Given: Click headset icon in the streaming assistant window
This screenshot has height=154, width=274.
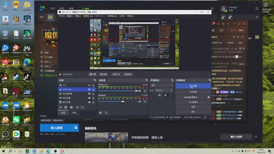Looking at the screenshot, I should pos(218,24).
